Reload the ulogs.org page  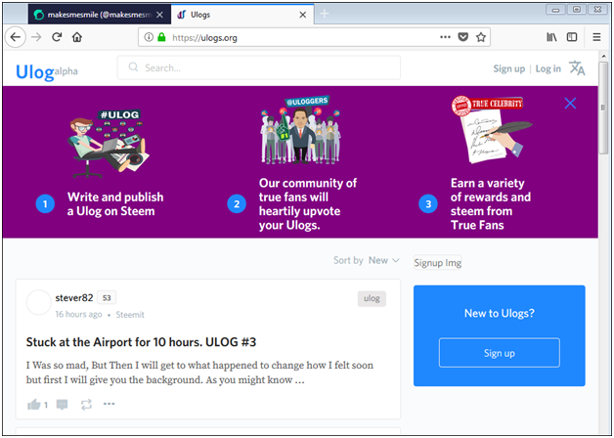pyautogui.click(x=57, y=37)
